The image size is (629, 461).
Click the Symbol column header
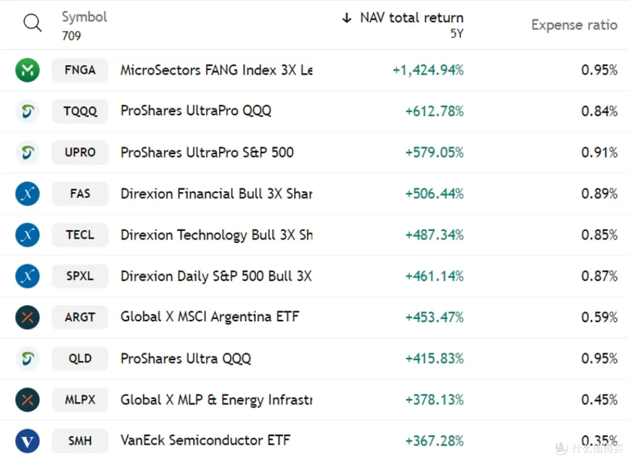pos(84,17)
